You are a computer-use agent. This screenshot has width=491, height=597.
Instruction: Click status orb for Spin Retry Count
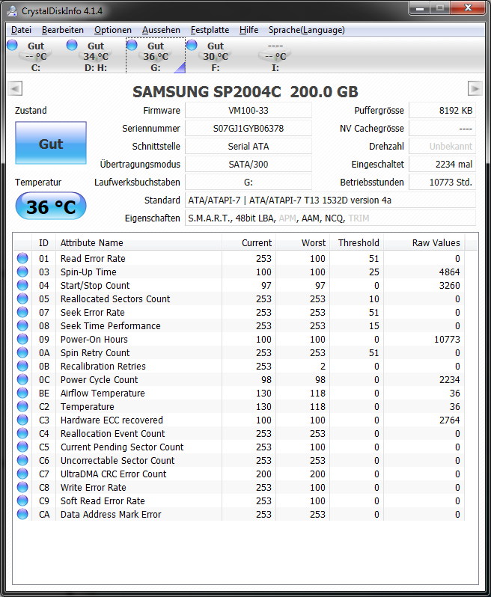pos(22,352)
